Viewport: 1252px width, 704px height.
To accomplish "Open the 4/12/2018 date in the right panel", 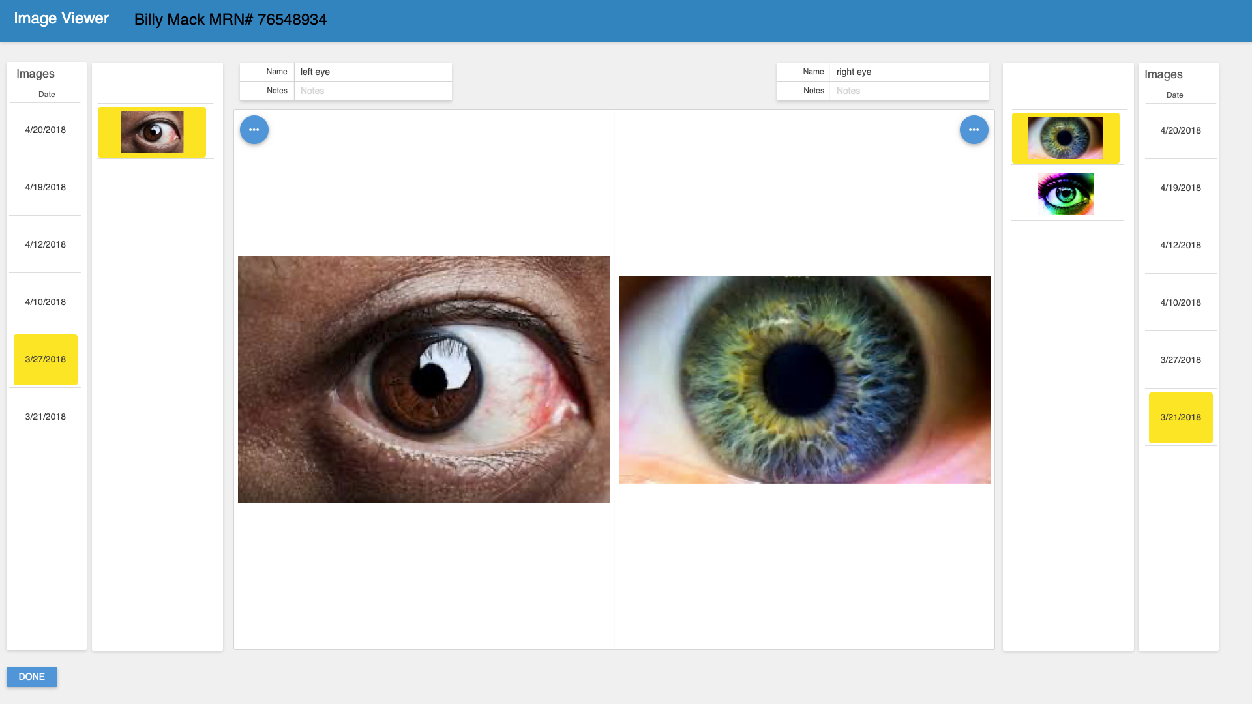I will pos(1180,245).
